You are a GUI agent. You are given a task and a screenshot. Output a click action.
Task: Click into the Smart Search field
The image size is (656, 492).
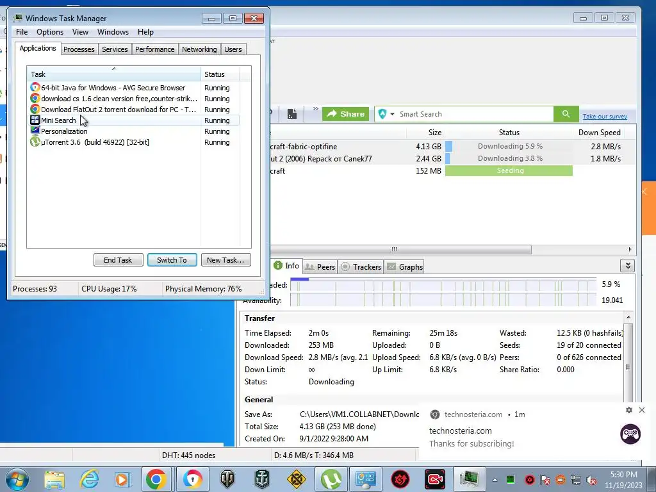(x=475, y=114)
